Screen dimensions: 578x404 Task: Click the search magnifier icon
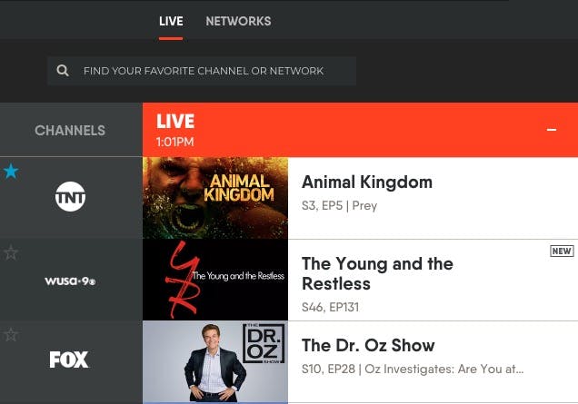coord(63,71)
